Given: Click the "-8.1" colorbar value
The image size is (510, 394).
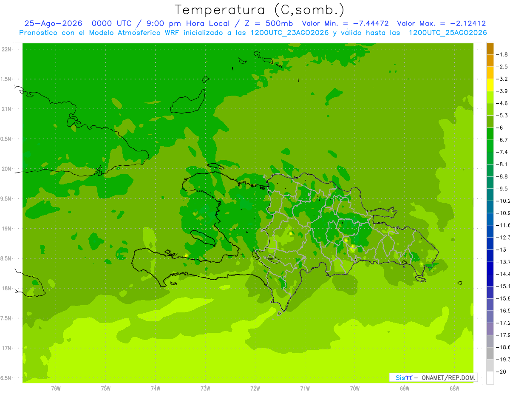Looking at the screenshot, I should pos(502,164).
